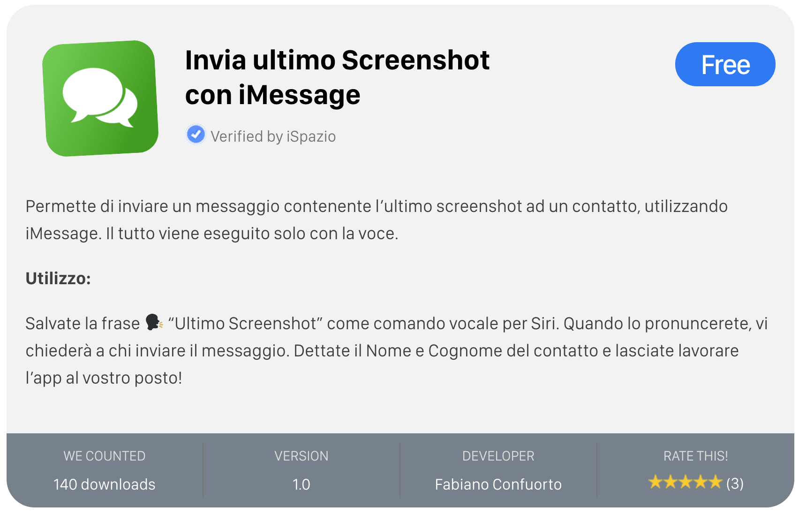Click the (3) ratings count
Viewport: 799px width, 514px height.
click(735, 483)
